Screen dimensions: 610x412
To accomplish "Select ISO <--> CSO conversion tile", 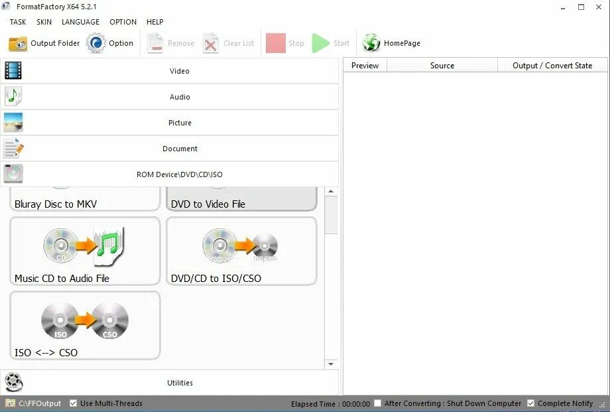I will tap(85, 326).
